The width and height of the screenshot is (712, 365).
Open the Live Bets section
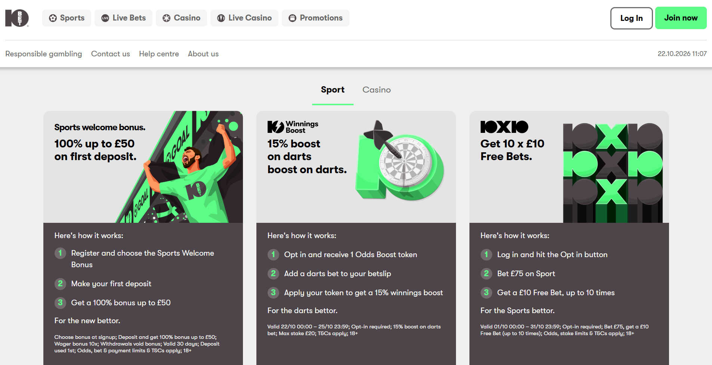(x=123, y=18)
